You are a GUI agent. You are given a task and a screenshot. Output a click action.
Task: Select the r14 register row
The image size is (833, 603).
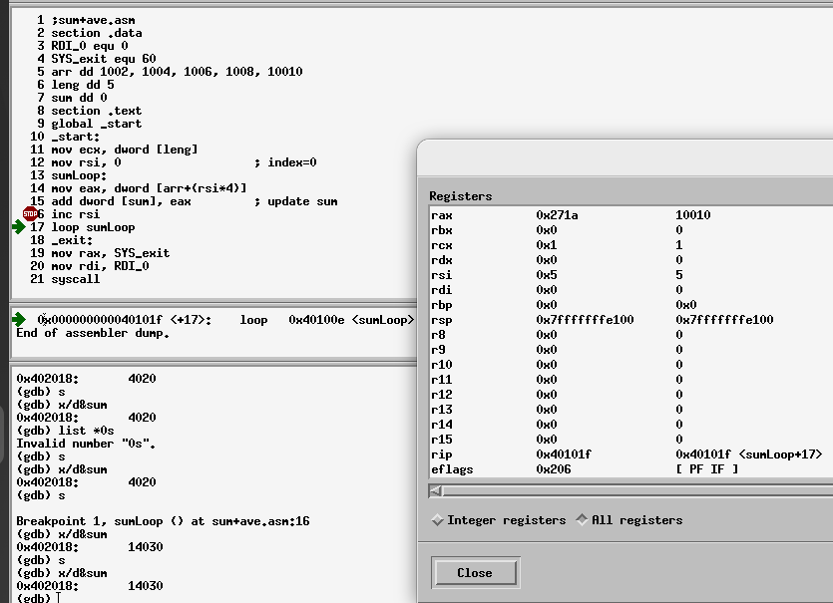pos(631,425)
